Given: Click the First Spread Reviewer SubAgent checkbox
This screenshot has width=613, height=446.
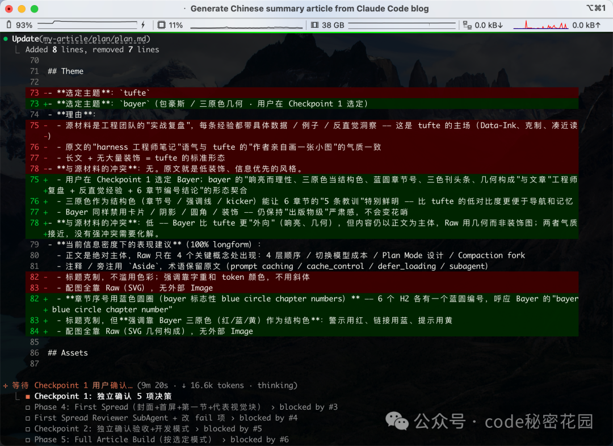Looking at the screenshot, I should pyautogui.click(x=28, y=418).
